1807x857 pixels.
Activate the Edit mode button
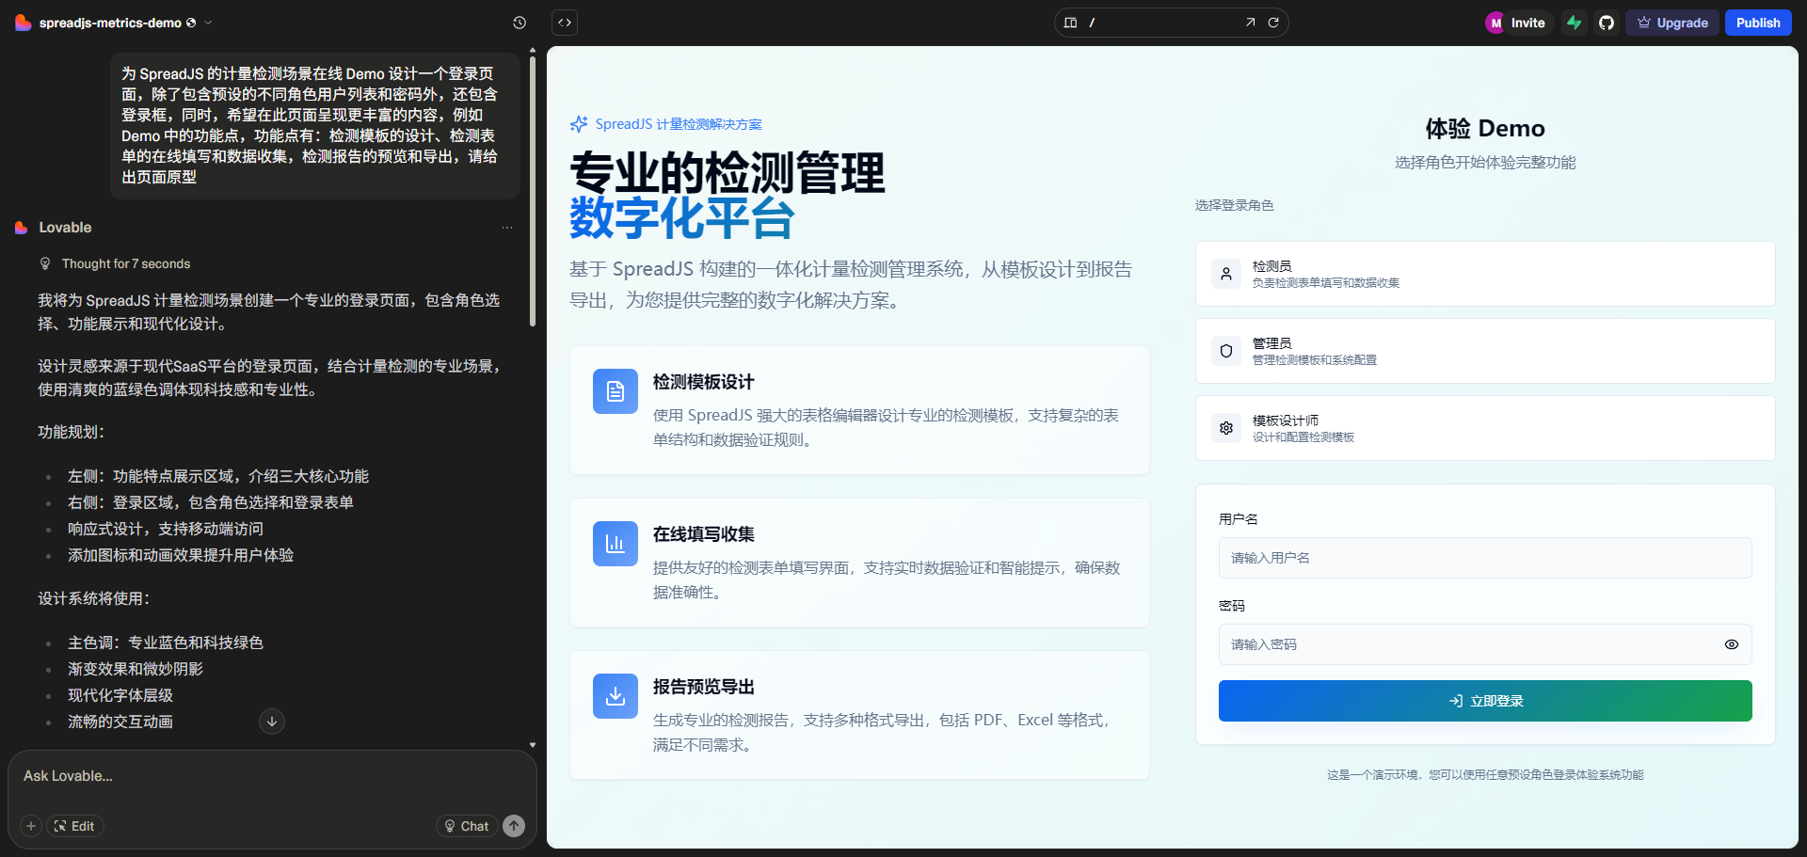75,826
